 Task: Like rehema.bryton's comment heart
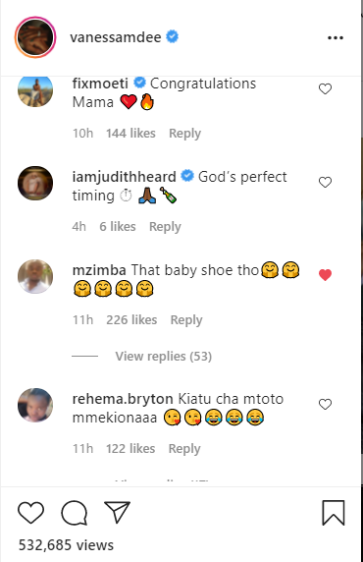pyautogui.click(x=325, y=404)
